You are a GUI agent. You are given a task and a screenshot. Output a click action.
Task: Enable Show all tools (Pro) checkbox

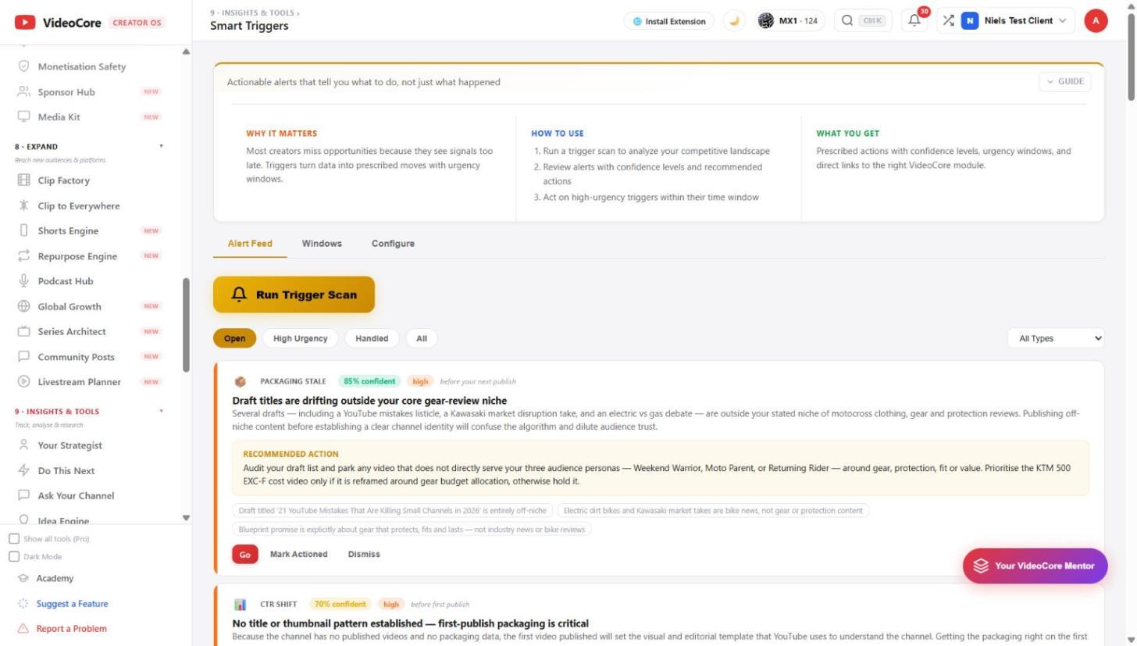14,539
